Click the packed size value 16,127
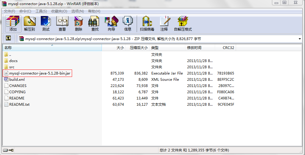 pyautogui.click(x=142, y=104)
